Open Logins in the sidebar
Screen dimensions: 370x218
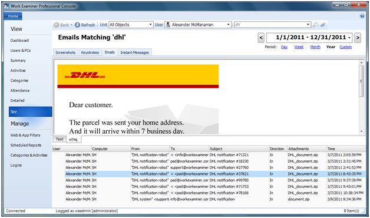16,165
